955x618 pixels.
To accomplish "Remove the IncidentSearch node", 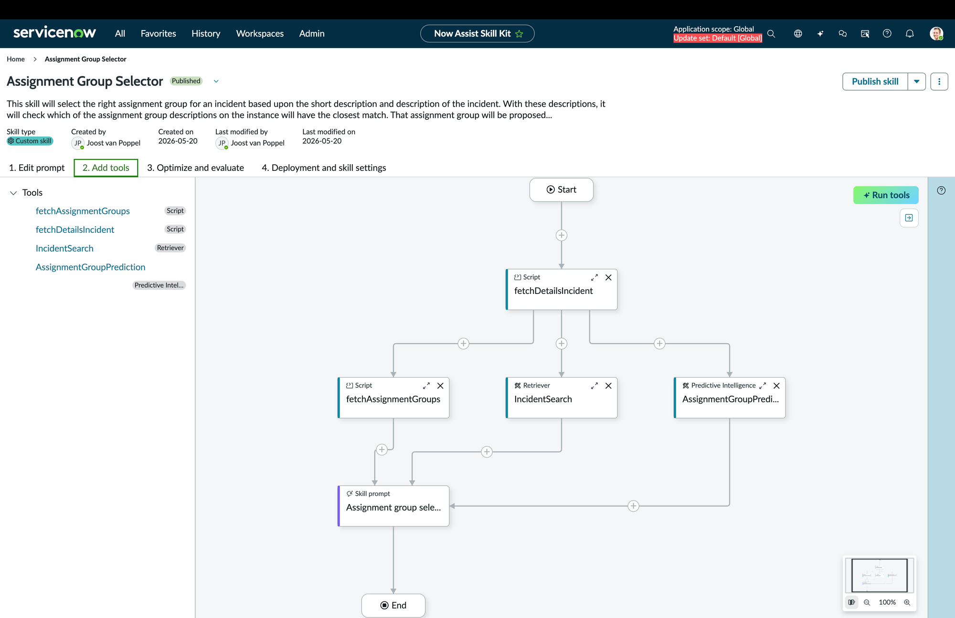I will click(x=608, y=386).
